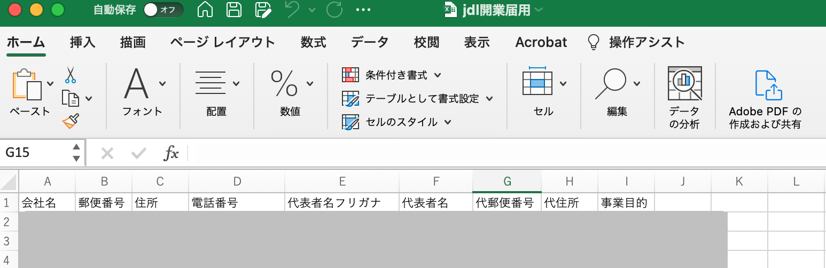Click the 操作アシスト search button
This screenshot has width=826, height=268.
click(636, 42)
